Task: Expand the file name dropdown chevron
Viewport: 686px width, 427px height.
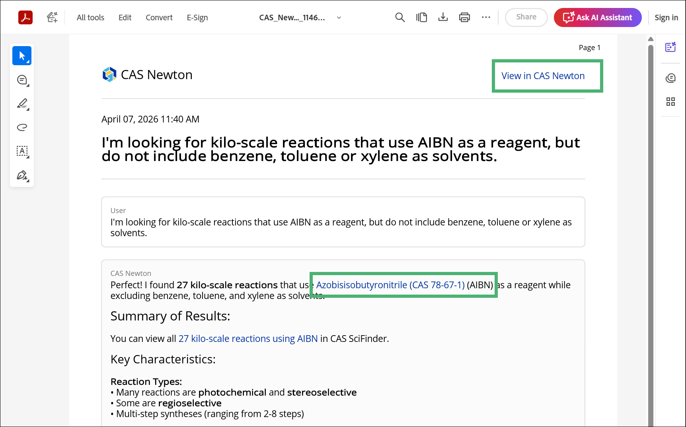Action: 339,17
